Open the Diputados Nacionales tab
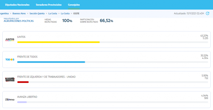Image resolution: width=213 pixels, height=110 pixels. point(17,5)
